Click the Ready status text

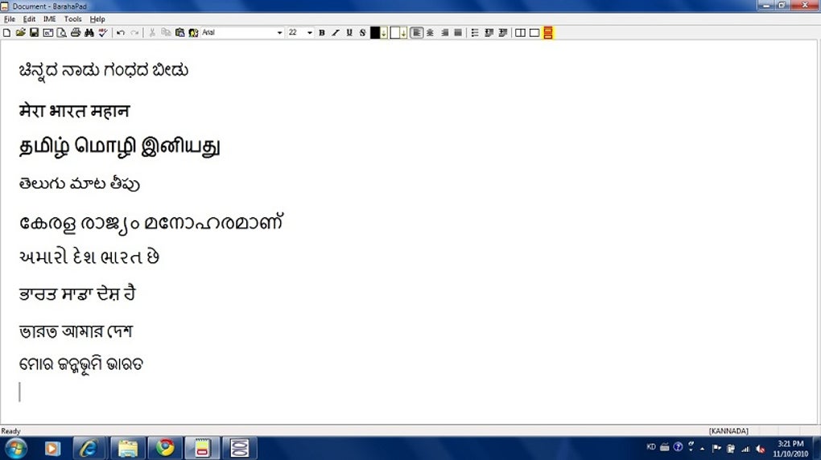click(10, 431)
